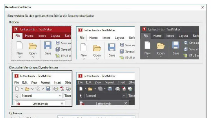Image resolution: width=211 pixels, height=118 pixels.
Task: Close the Benutzeroberfläche dialog
Action: coord(202,7)
